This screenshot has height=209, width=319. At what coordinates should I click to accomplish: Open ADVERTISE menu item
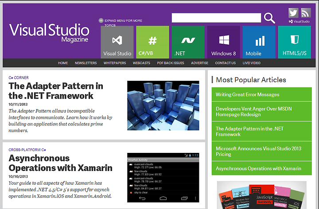point(199,63)
